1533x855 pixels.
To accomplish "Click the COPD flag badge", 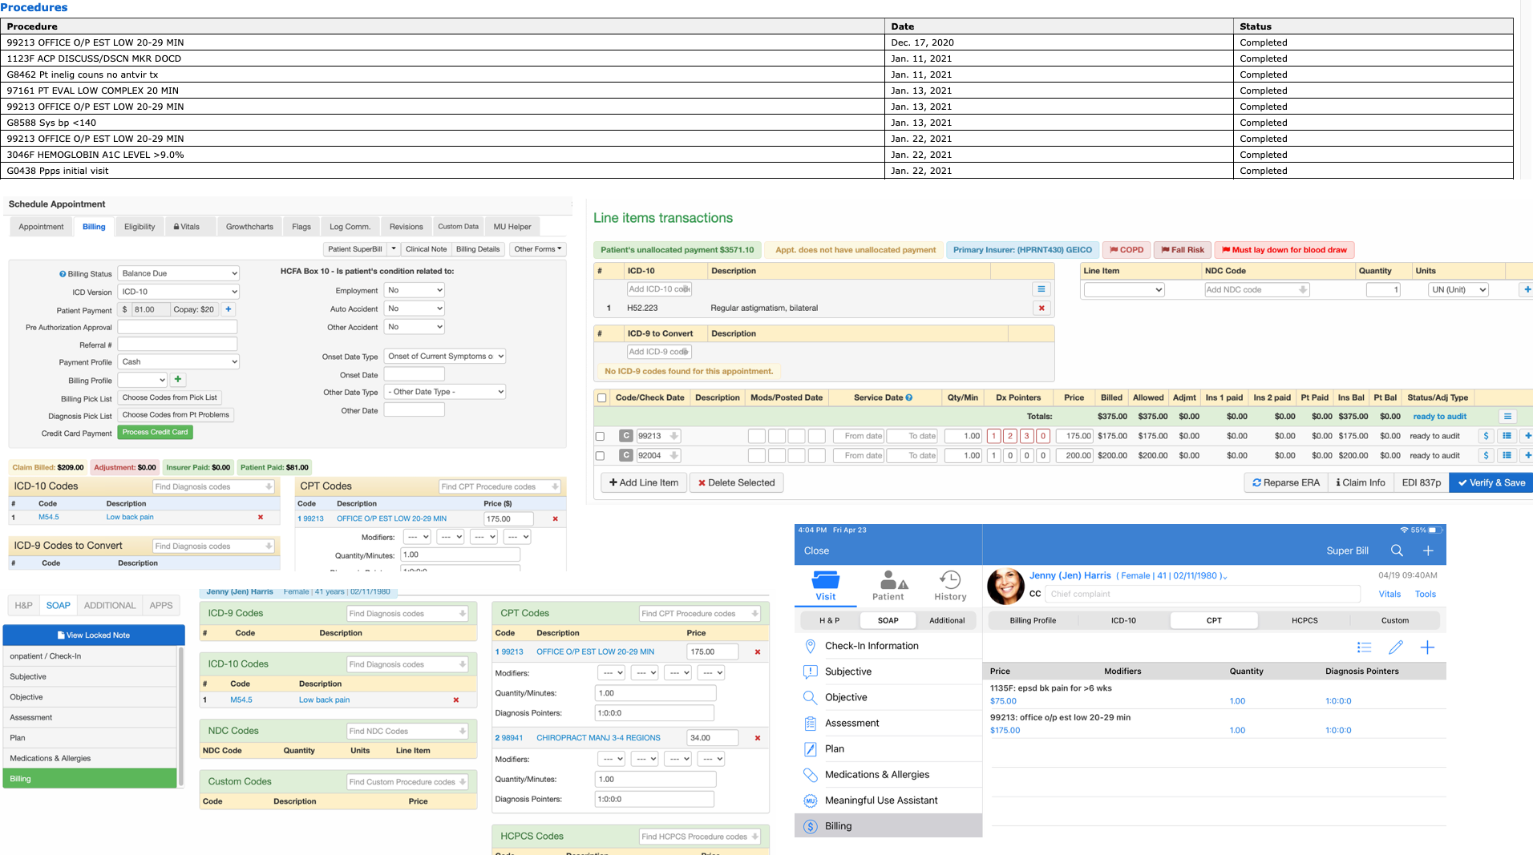I will pyautogui.click(x=1126, y=250).
